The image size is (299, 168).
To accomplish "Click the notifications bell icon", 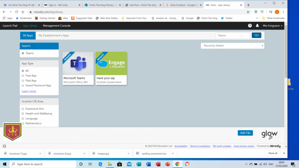I will 257,26.
